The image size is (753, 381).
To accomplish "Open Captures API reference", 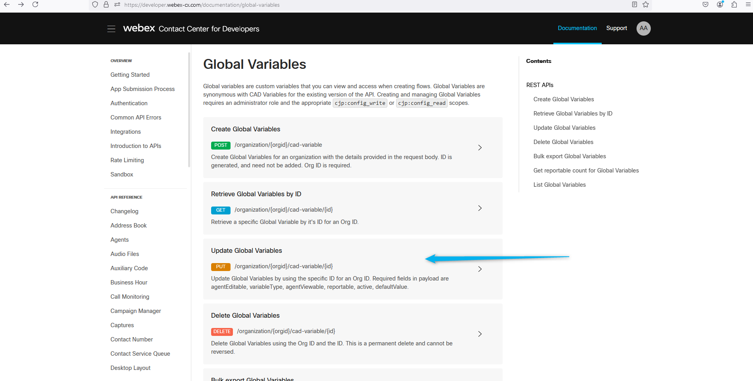I will [122, 325].
